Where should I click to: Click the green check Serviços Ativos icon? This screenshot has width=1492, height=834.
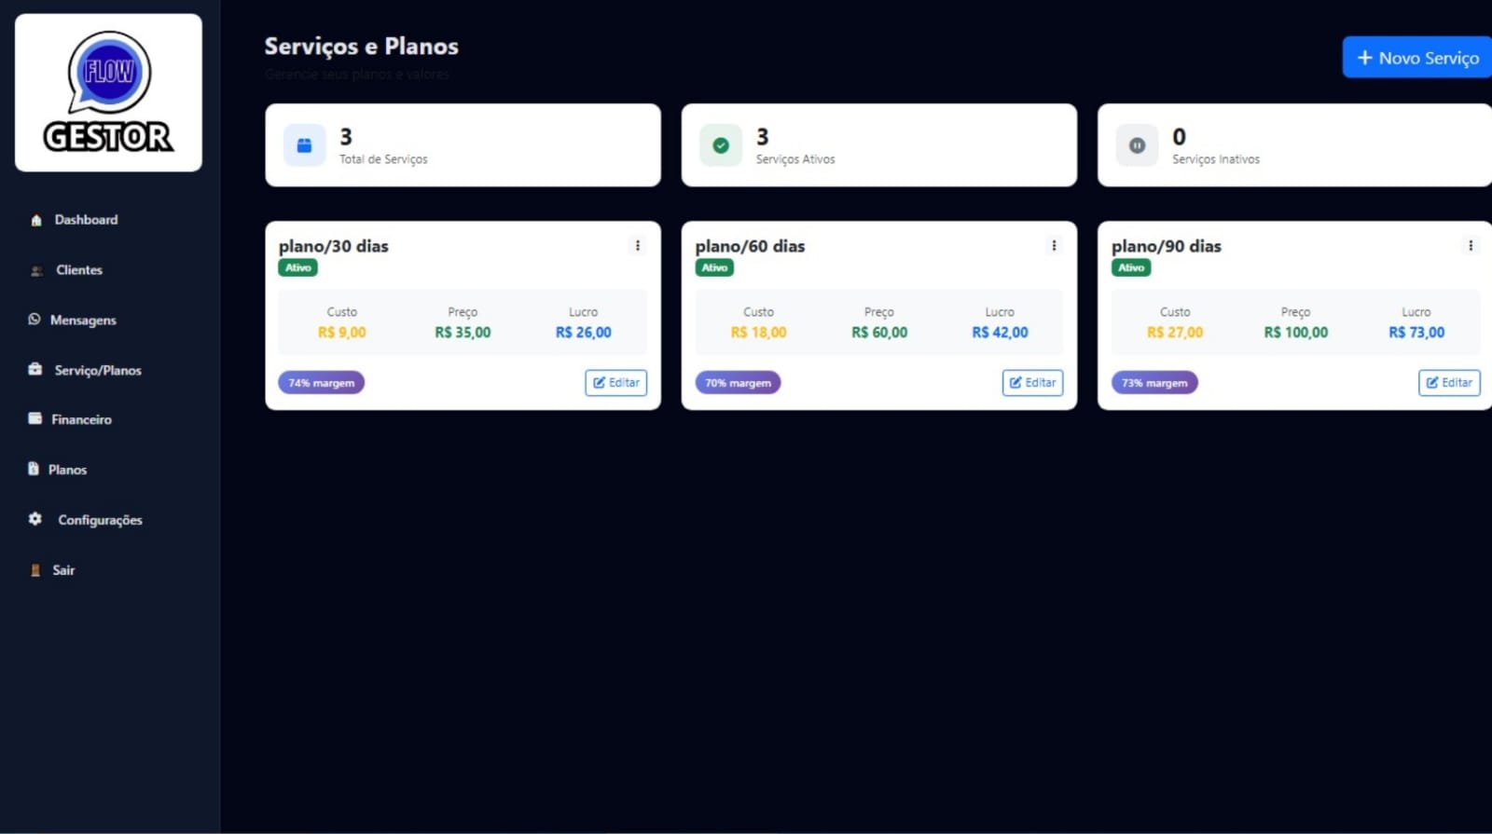click(x=721, y=145)
